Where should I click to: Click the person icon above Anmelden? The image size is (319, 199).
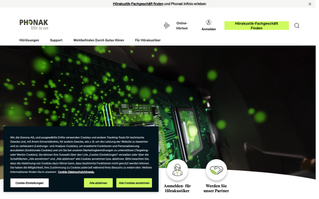pos(208,22)
